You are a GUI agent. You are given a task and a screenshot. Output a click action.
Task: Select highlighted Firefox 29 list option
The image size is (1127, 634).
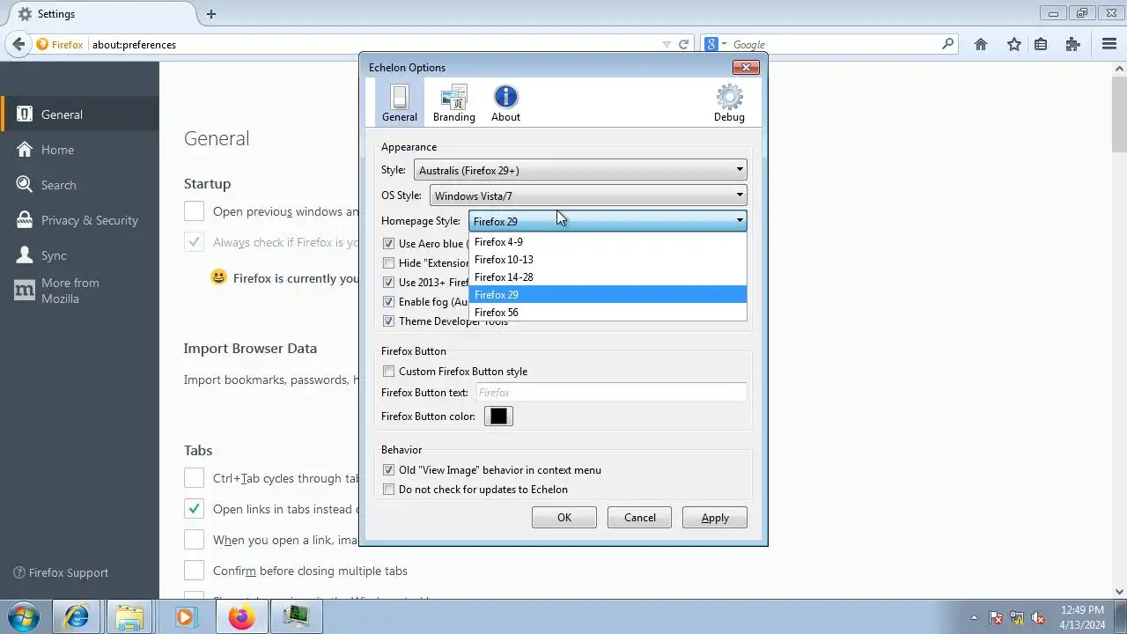(x=608, y=295)
